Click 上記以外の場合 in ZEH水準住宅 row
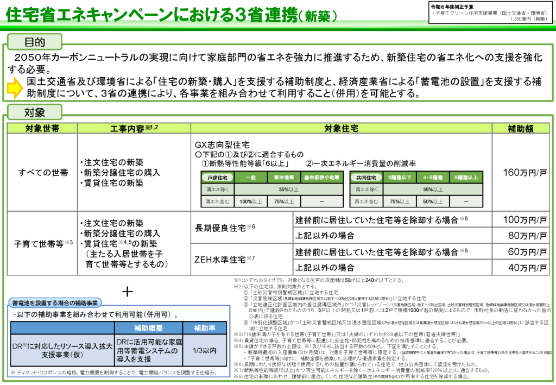 click(325, 267)
